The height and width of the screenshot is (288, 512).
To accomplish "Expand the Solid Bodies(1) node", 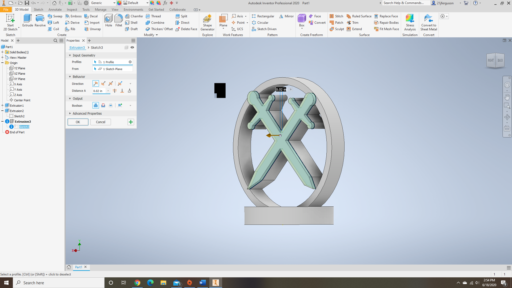I will (2, 52).
